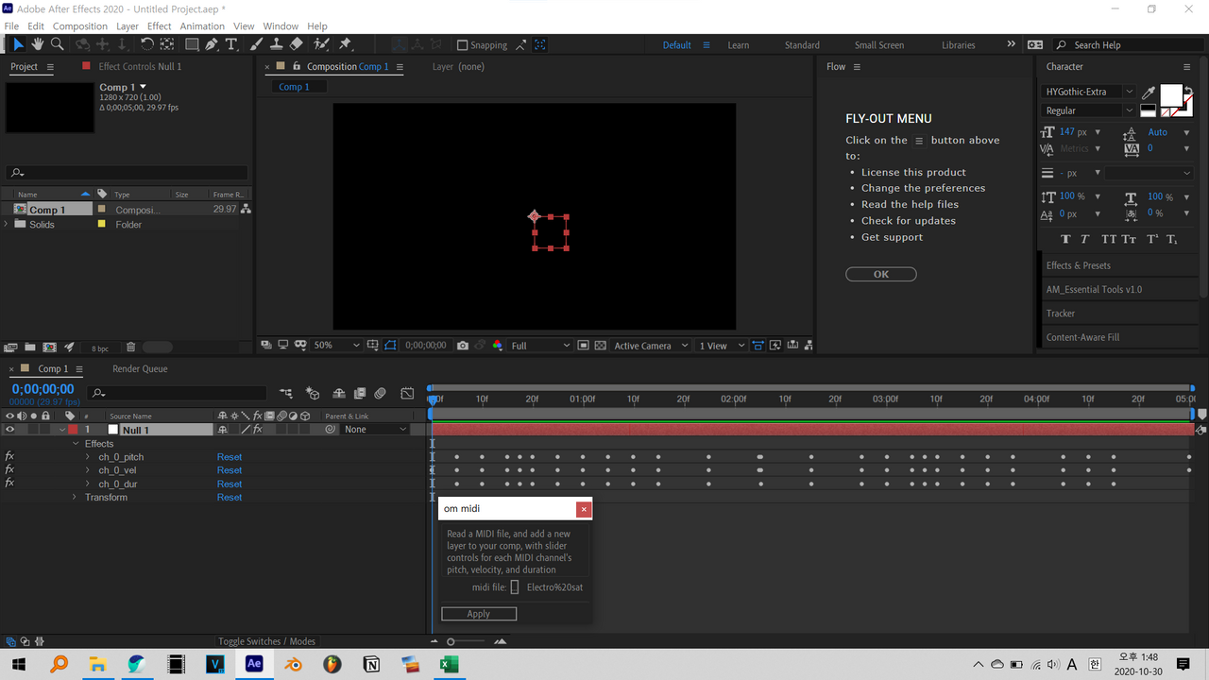The height and width of the screenshot is (680, 1209).
Task: Click the timeline zoom slider handle
Action: (451, 642)
